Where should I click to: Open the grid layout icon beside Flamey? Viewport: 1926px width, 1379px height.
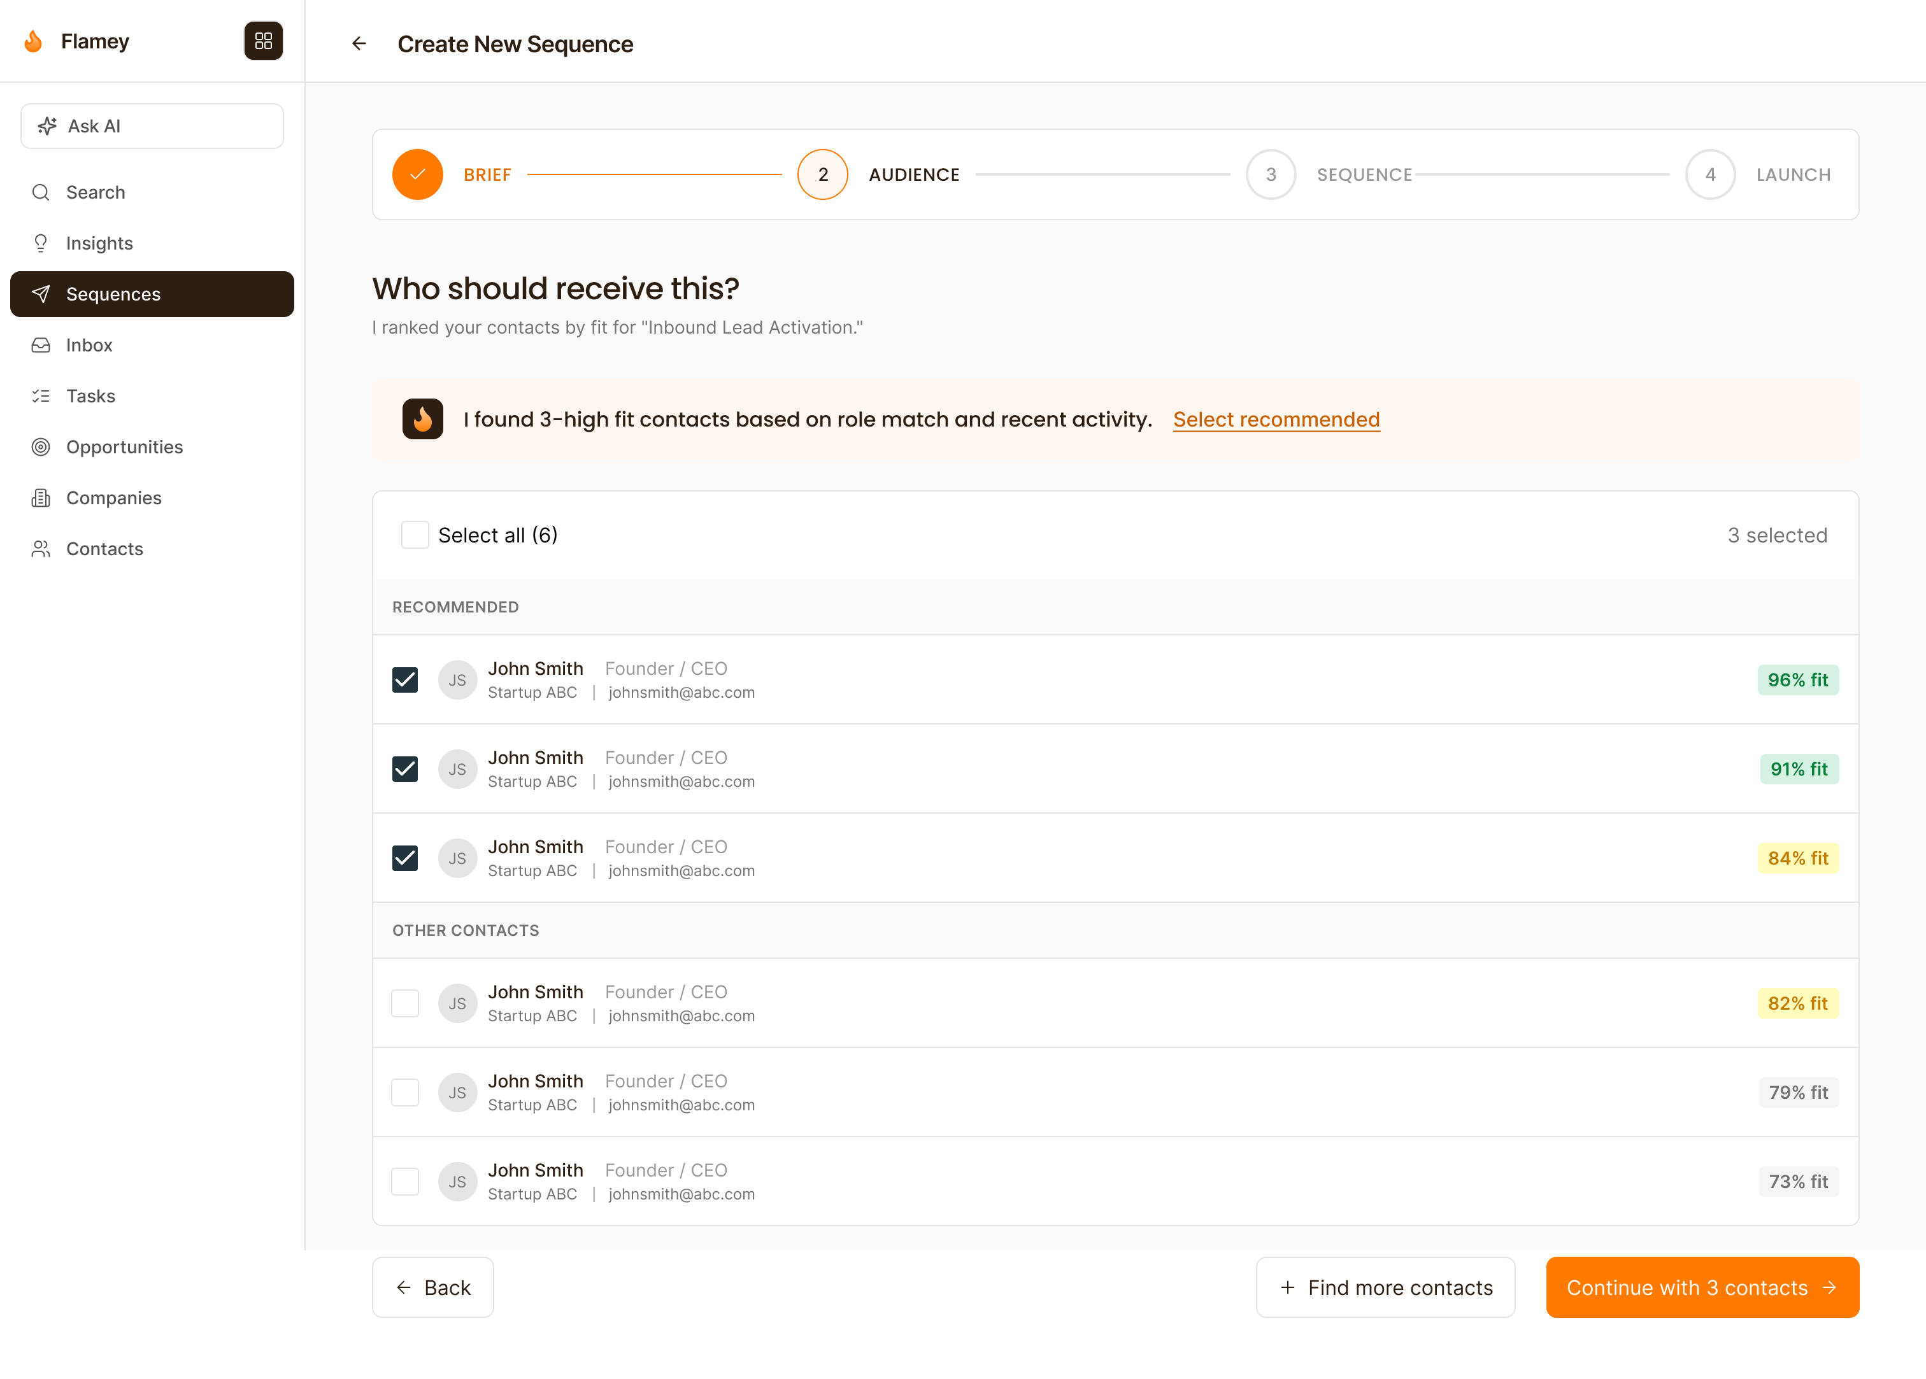coord(263,41)
